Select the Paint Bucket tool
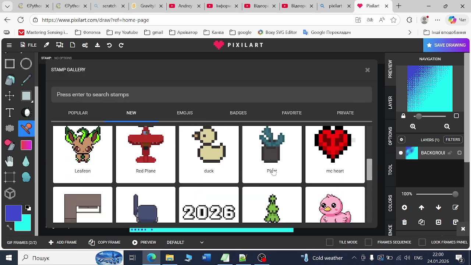The width and height of the screenshot is (471, 265). [x=10, y=80]
